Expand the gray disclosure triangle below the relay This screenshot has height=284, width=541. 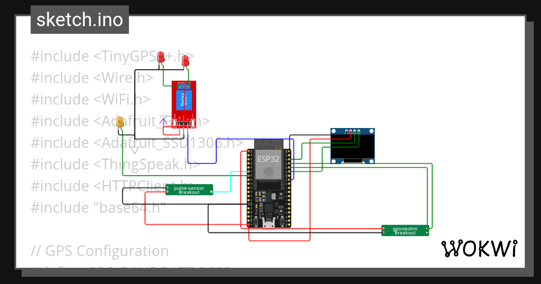coord(134,150)
